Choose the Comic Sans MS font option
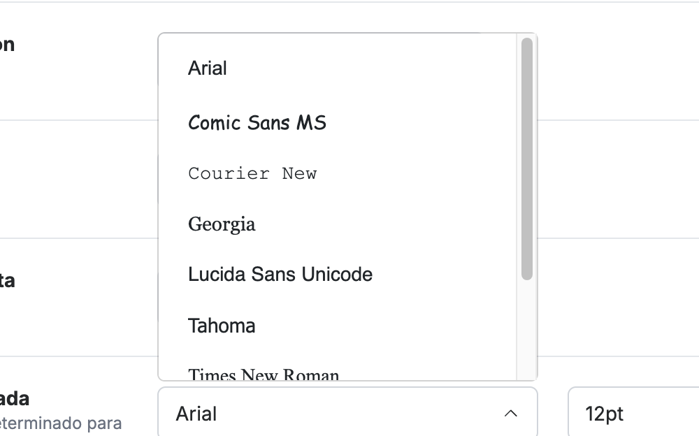 tap(338, 122)
